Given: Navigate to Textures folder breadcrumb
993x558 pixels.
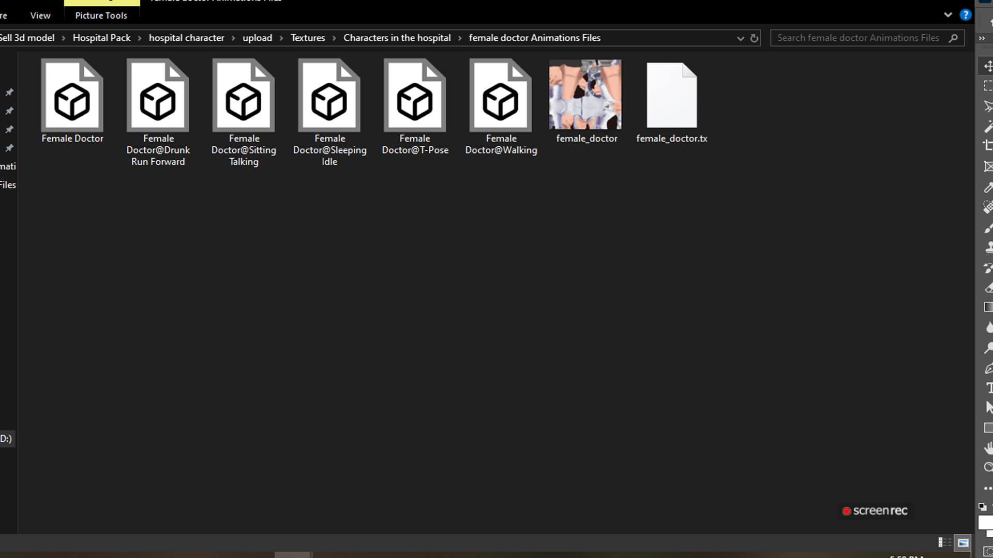Looking at the screenshot, I should 308,38.
